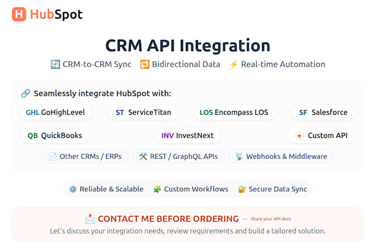The image size is (375, 248).
Task: Click the HubSpot wordmark text
Action: coord(56,14)
